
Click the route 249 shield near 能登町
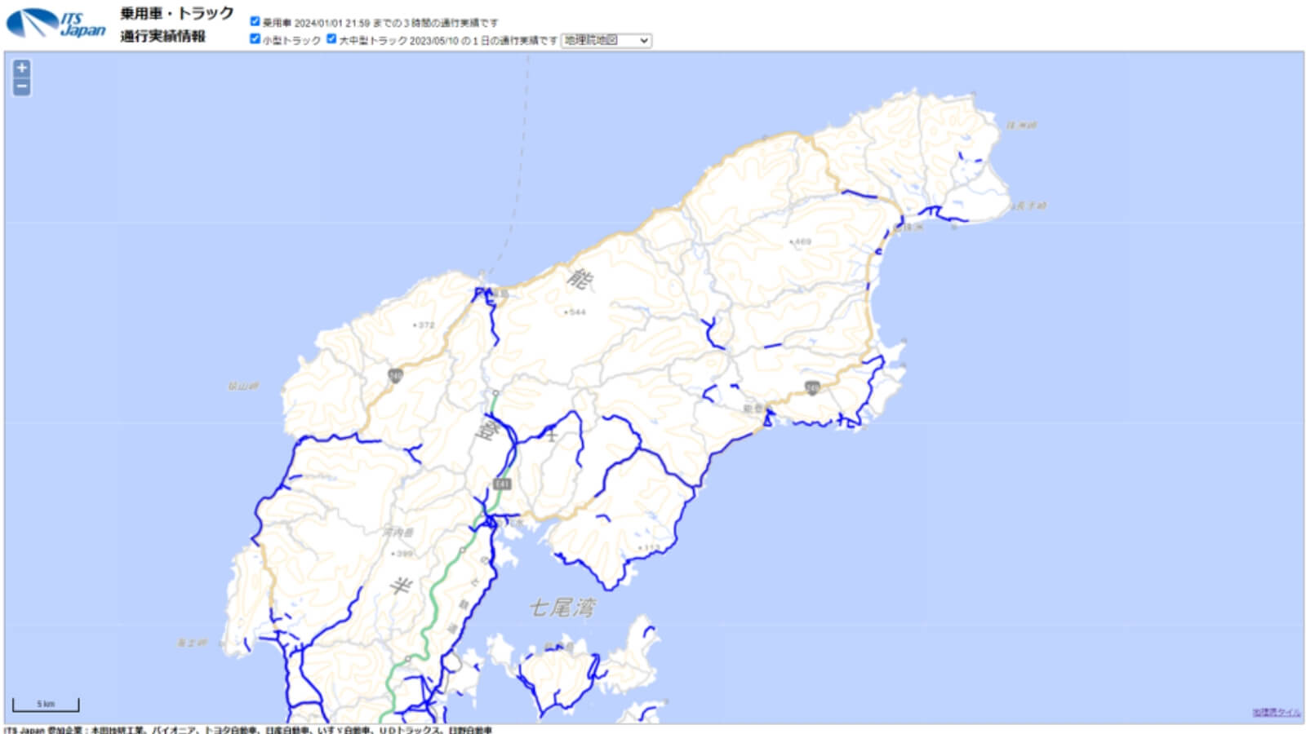(812, 387)
